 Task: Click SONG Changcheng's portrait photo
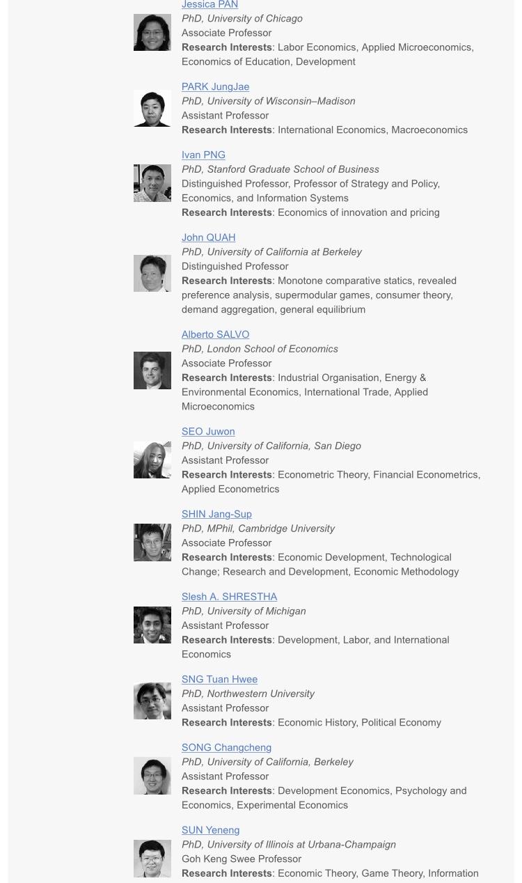[152, 776]
